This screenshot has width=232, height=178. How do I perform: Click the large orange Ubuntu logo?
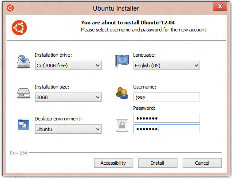tap(19, 27)
